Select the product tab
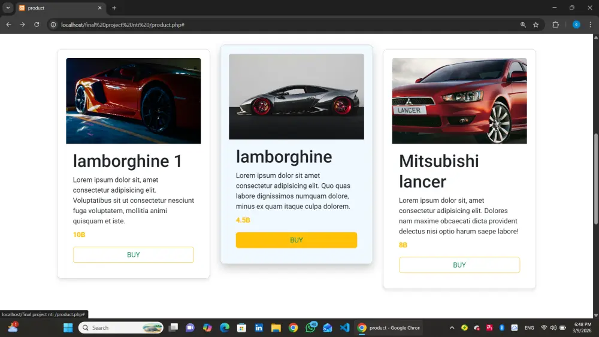Image resolution: width=599 pixels, height=337 pixels. (x=60, y=8)
